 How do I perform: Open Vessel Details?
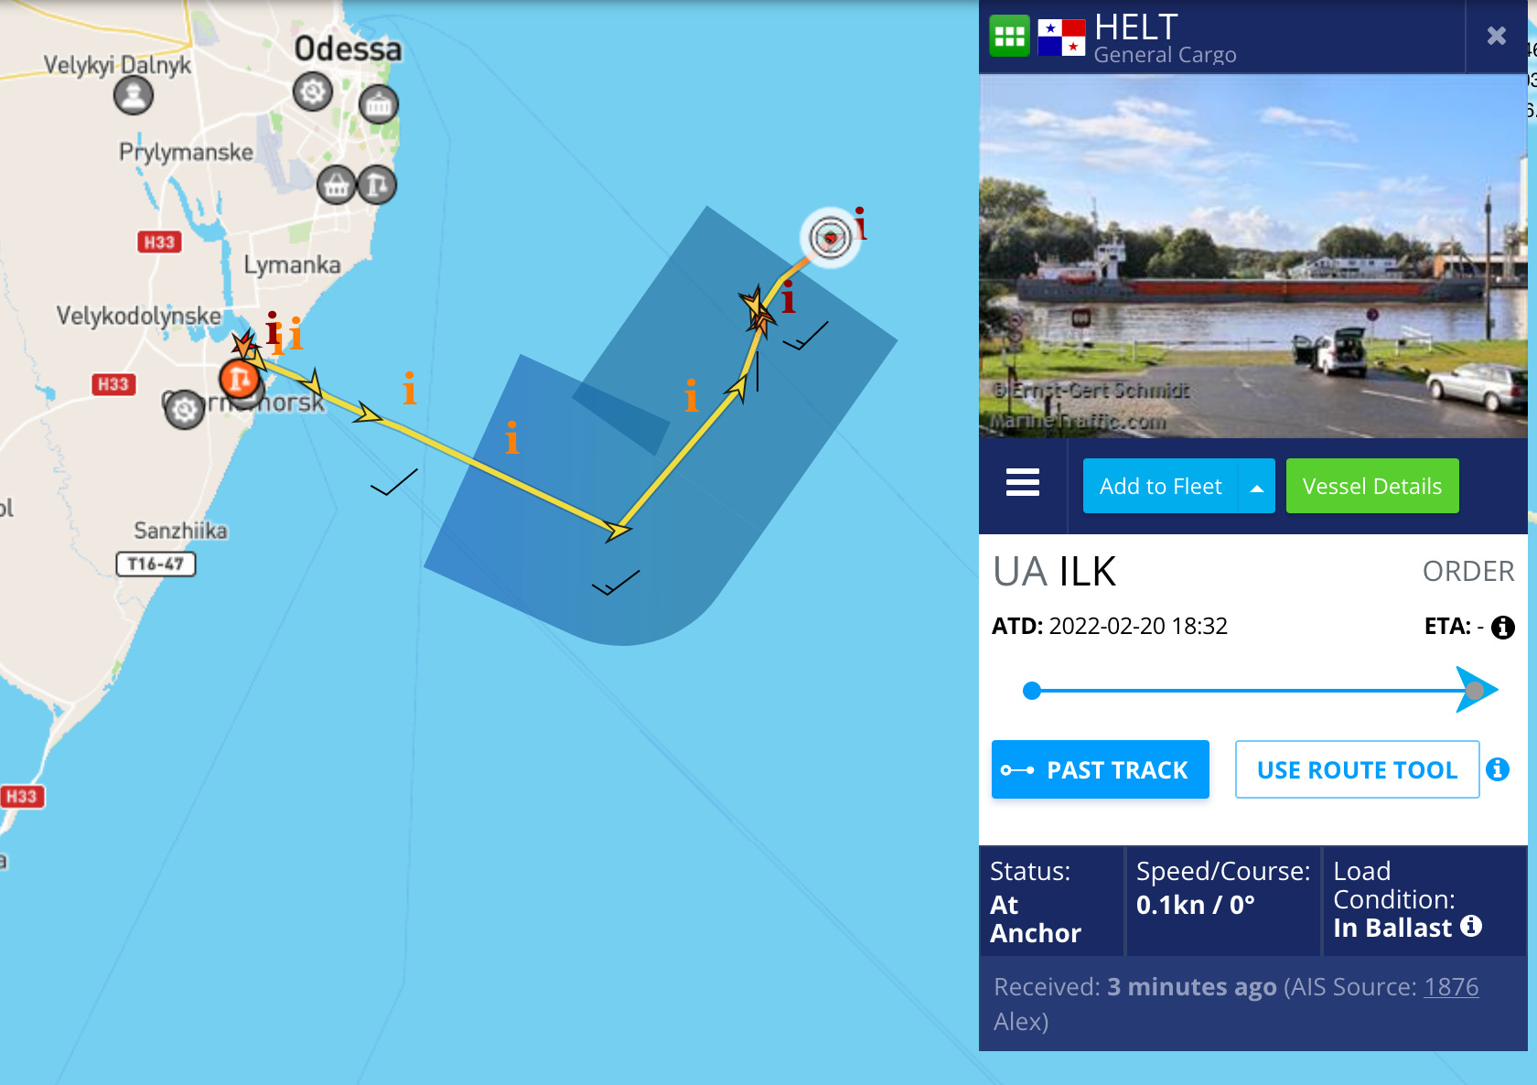coord(1372,487)
